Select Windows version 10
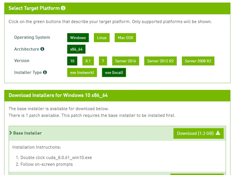251x175 pixels. click(x=72, y=61)
